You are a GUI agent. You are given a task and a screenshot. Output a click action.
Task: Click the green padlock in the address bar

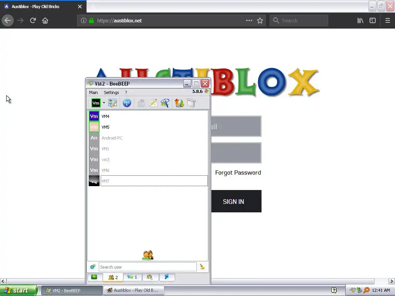(91, 21)
